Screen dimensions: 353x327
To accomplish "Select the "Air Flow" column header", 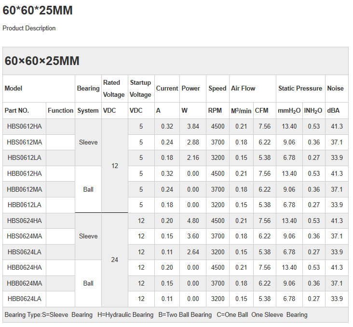I will point(243,89).
